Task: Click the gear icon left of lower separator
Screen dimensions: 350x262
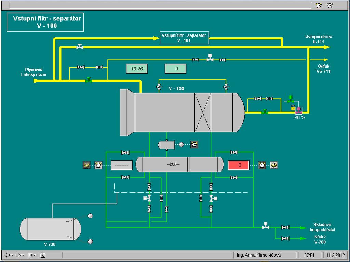Action: [x=86, y=165]
